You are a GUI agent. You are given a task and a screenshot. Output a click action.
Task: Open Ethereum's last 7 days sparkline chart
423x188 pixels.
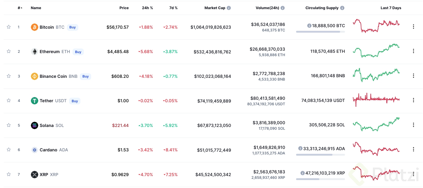click(x=376, y=51)
